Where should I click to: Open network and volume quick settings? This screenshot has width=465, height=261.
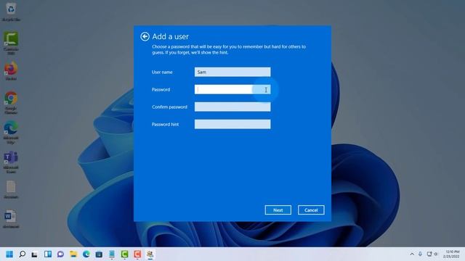click(x=432, y=254)
